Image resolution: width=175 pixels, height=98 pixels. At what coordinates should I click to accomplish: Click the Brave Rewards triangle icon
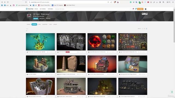coord(118,2)
